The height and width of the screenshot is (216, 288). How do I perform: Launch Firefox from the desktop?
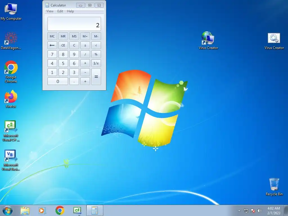(x=11, y=99)
